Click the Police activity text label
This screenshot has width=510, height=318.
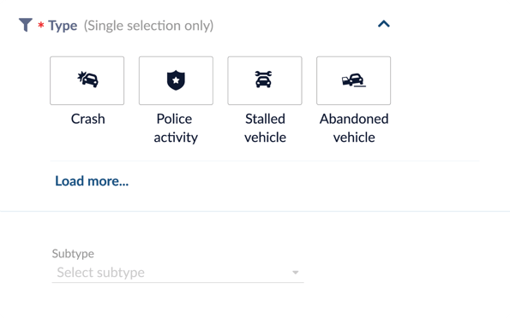point(176,128)
